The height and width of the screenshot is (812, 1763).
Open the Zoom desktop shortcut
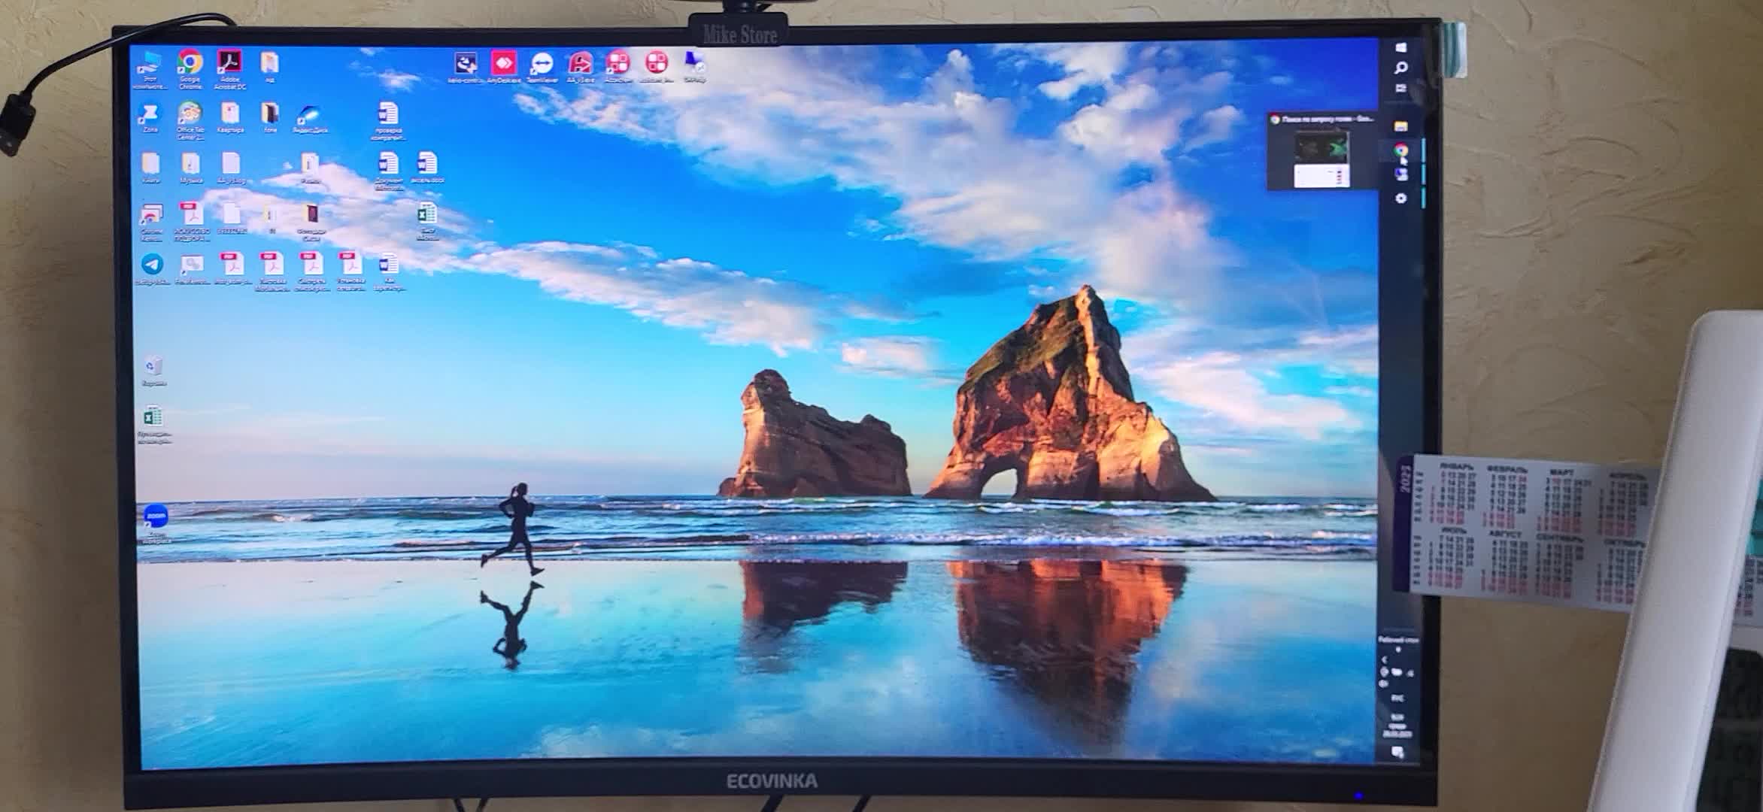point(156,523)
